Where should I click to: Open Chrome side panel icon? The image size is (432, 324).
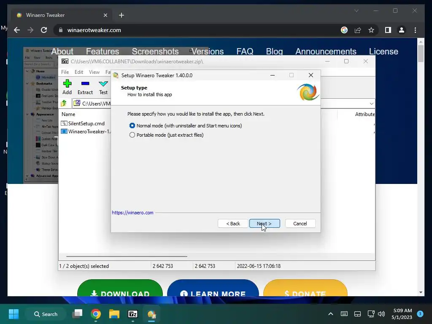click(x=388, y=30)
